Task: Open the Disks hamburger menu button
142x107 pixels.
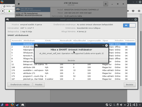Action: (x=106, y=4)
